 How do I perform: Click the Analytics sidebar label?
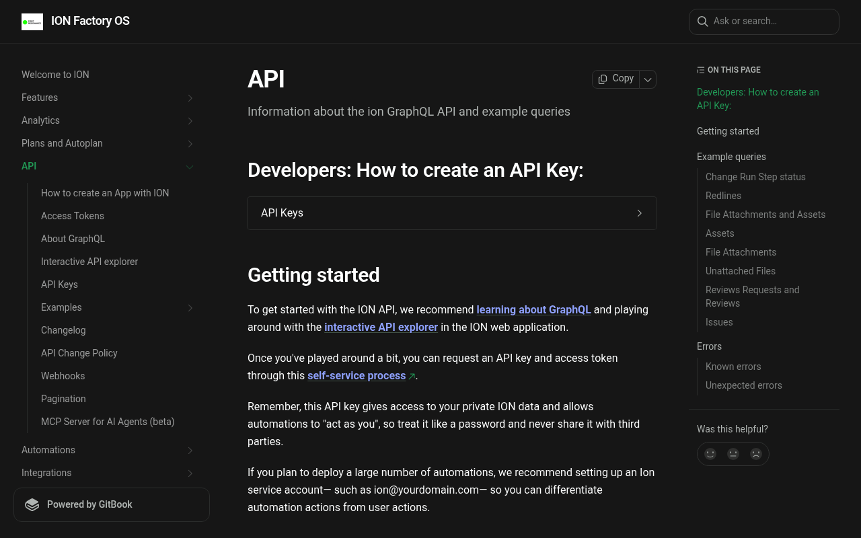40,120
